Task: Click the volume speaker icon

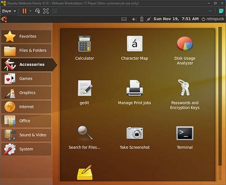Action: tap(134, 19)
